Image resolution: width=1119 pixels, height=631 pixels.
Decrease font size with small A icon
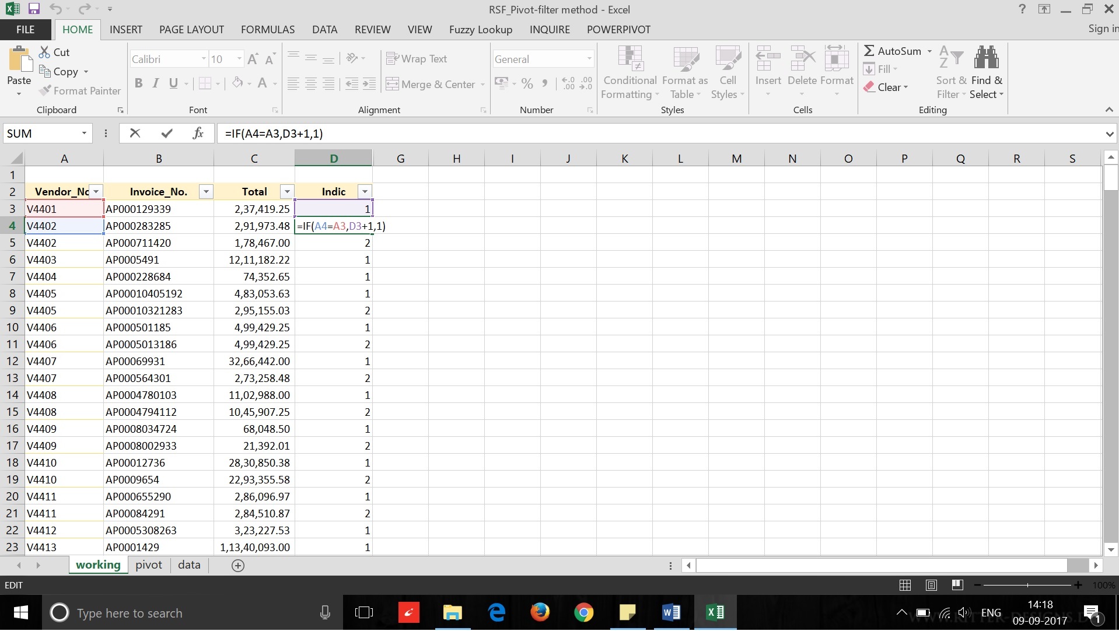270,59
